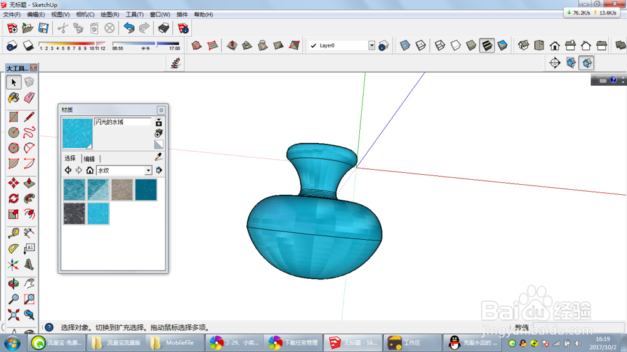
Task: Activate the Orbit tool
Action: (14, 284)
